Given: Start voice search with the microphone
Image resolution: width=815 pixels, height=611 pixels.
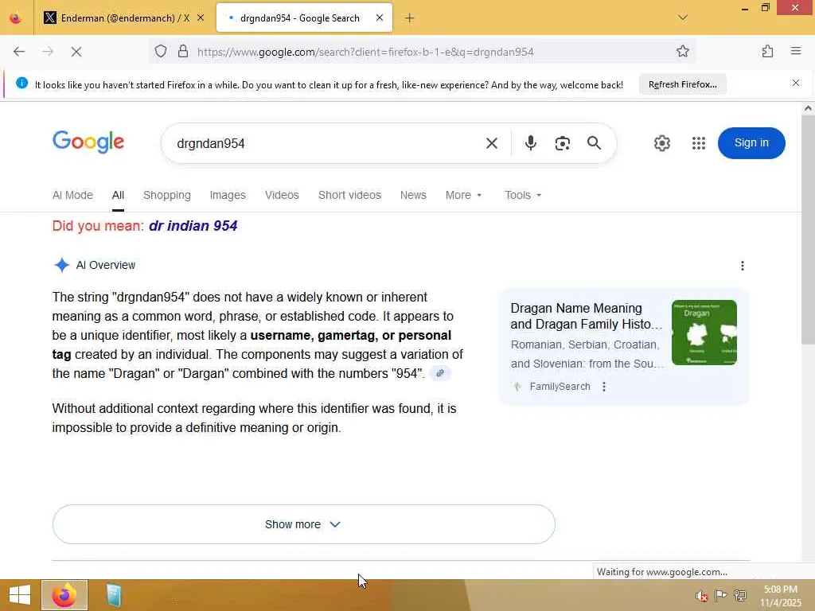Looking at the screenshot, I should [530, 143].
